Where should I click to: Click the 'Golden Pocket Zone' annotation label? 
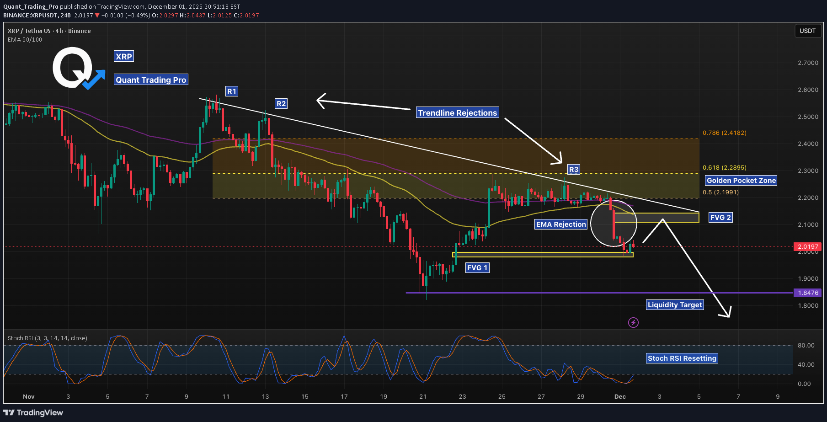click(741, 180)
